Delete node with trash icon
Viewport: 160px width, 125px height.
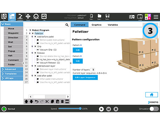point(62,101)
